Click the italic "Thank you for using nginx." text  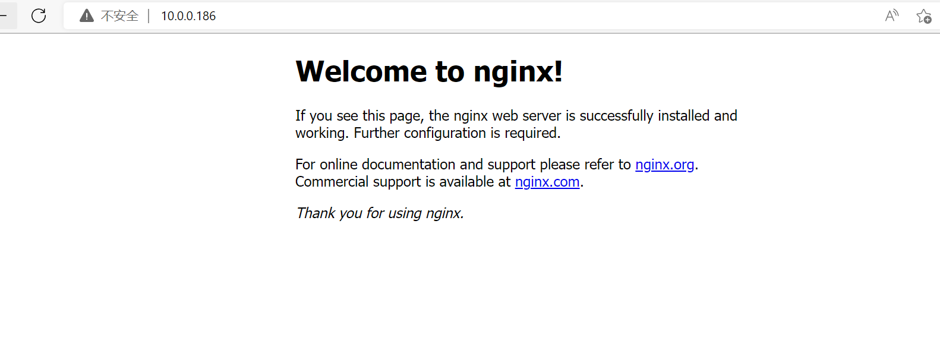[379, 213]
